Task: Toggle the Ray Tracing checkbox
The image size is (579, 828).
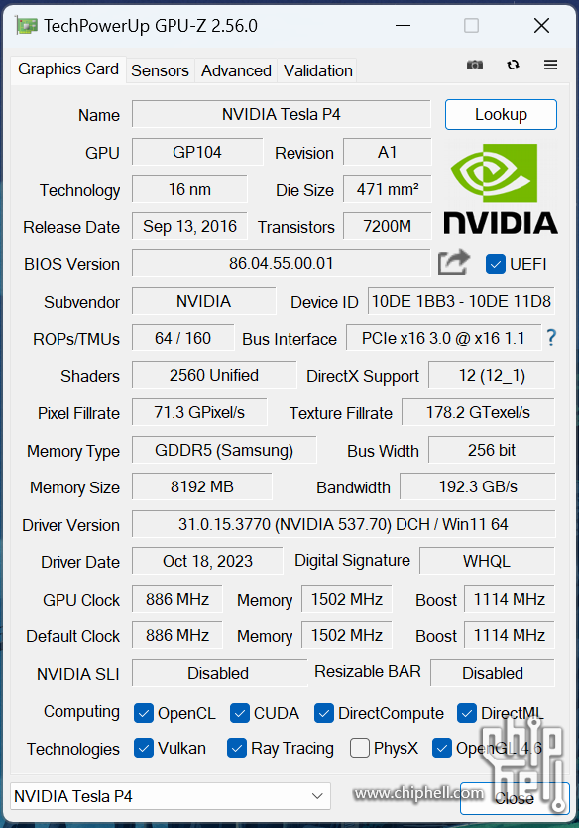Action: click(237, 748)
